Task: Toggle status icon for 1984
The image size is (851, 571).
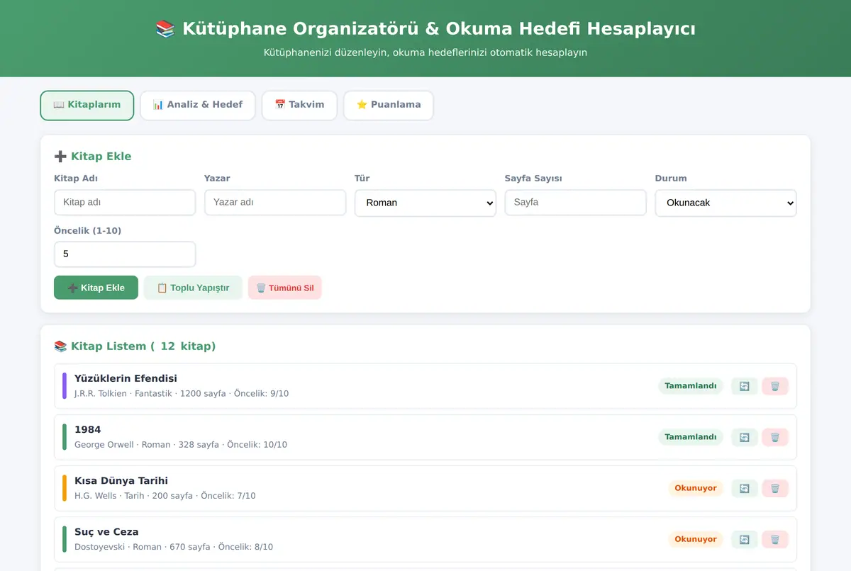Action: point(745,437)
